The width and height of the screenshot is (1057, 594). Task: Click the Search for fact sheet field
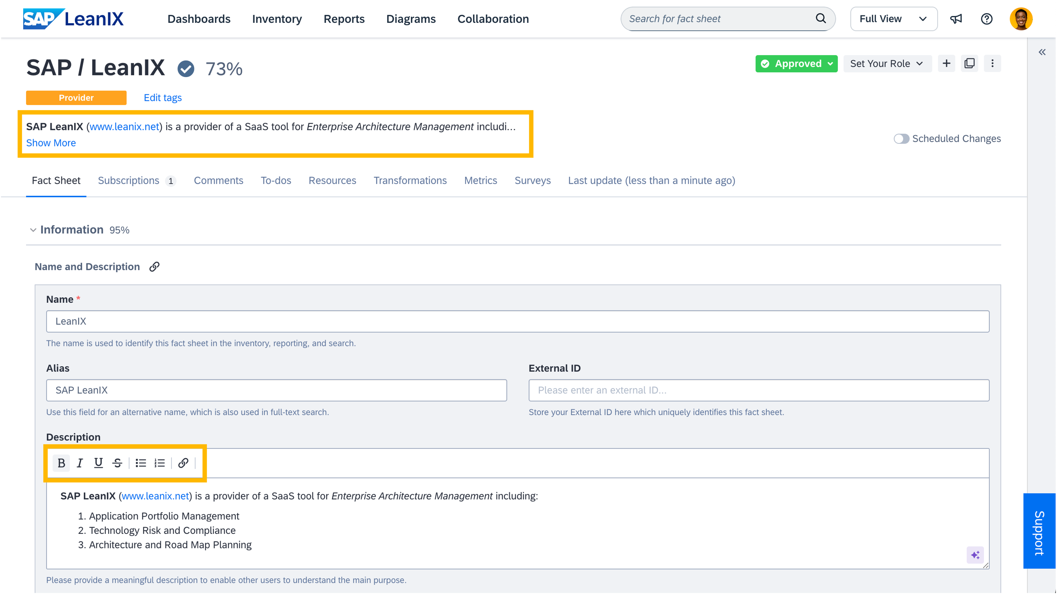(x=728, y=19)
